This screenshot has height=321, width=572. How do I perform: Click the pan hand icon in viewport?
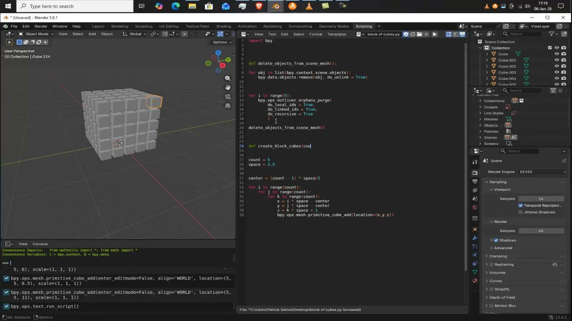(228, 87)
